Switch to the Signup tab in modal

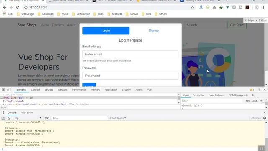click(x=154, y=31)
